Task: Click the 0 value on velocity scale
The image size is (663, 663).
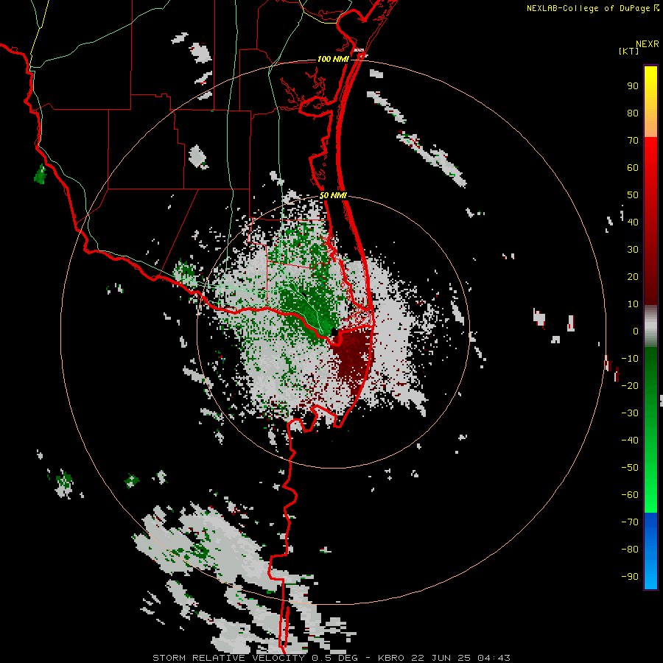Action: point(636,331)
